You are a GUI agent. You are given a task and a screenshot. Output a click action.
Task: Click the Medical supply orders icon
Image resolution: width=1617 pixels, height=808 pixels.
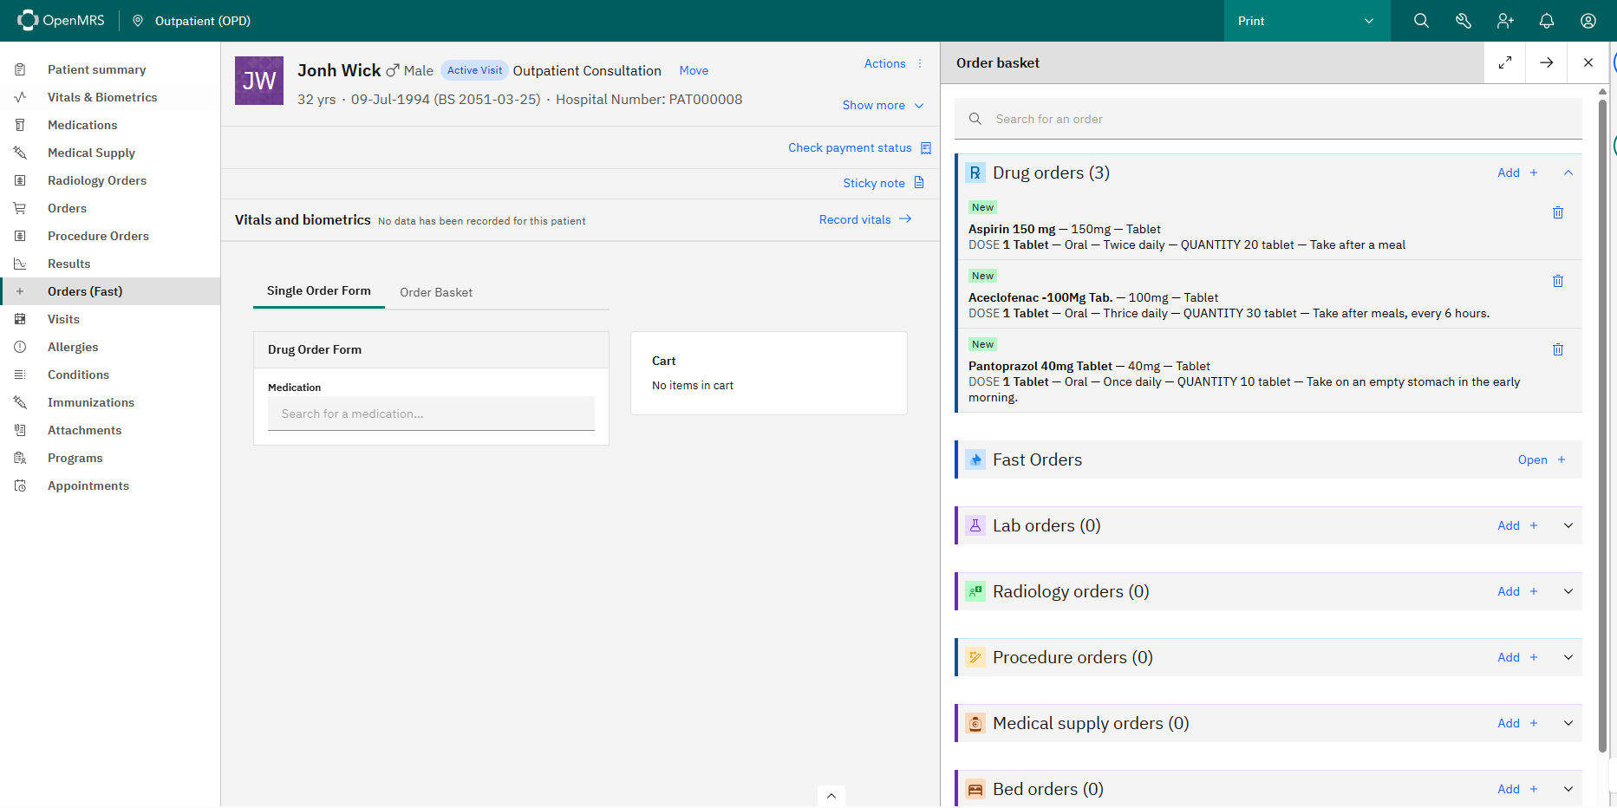point(975,723)
